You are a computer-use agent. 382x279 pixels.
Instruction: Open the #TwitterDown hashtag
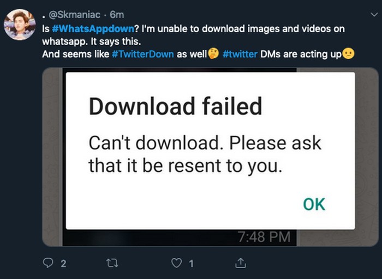143,55
